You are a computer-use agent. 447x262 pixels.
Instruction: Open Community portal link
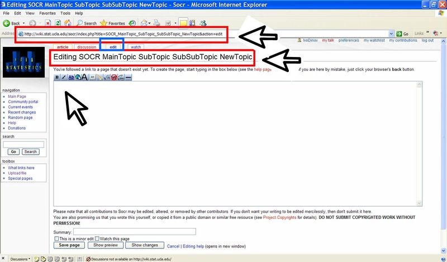coord(23,102)
